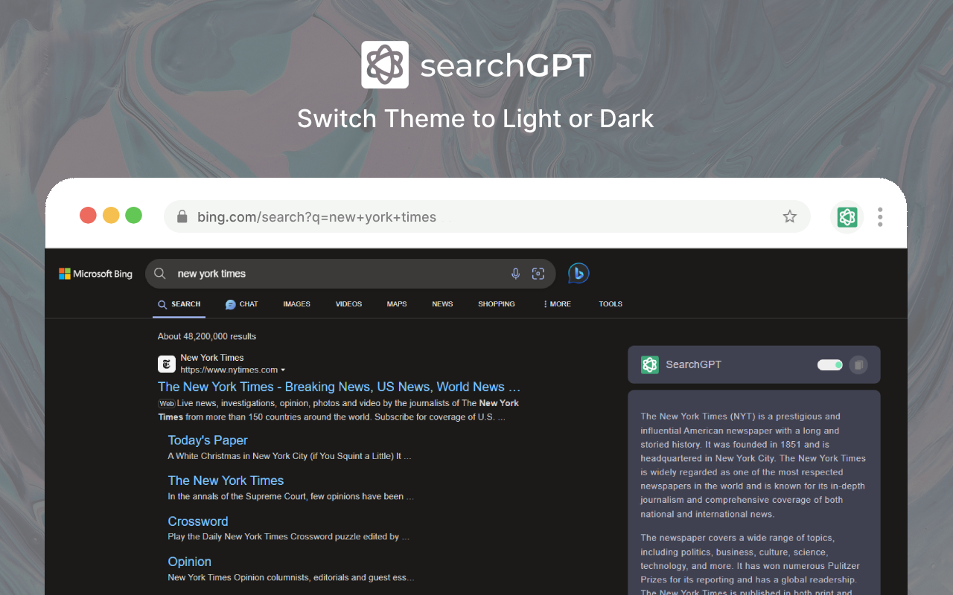Open the Today's Paper link

click(207, 440)
